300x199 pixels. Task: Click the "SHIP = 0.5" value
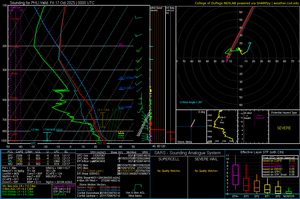[59, 194]
